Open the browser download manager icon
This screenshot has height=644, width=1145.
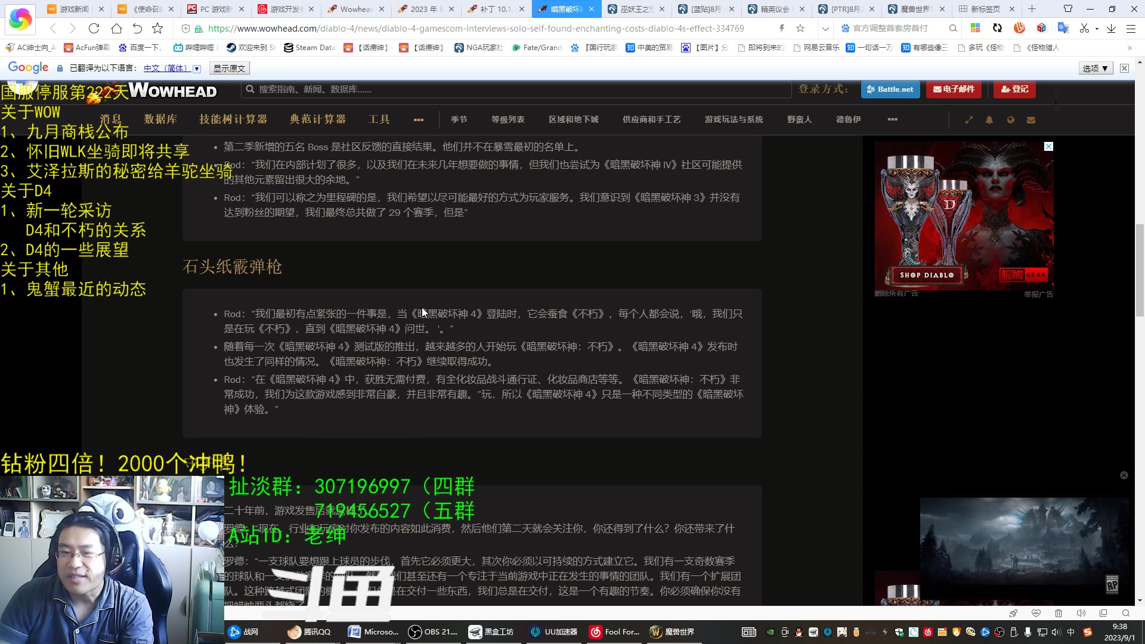tap(1111, 28)
